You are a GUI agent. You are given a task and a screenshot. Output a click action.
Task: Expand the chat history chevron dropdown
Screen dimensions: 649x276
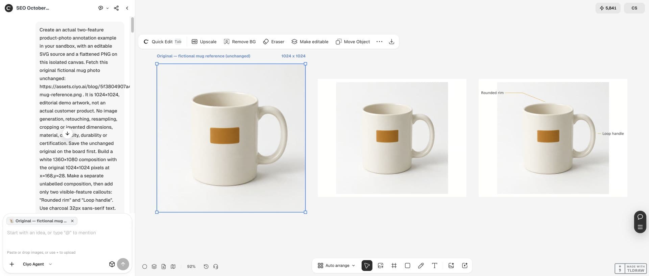click(x=107, y=8)
